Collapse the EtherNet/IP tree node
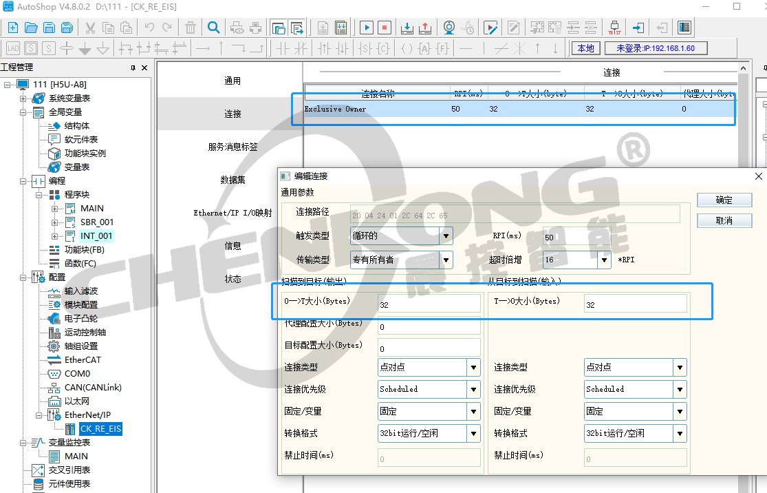Viewport: 767px width, 493px height. tap(39, 415)
